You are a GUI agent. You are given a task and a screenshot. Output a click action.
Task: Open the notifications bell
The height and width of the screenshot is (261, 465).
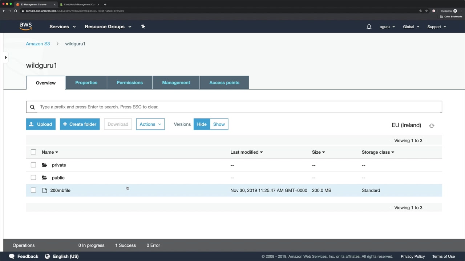pos(369,27)
